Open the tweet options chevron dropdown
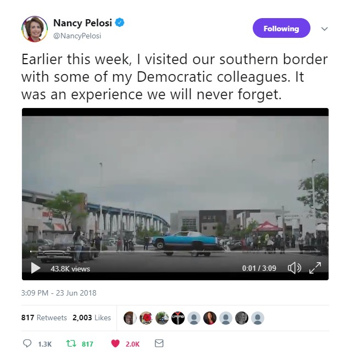Image resolution: width=350 pixels, height=357 pixels. pyautogui.click(x=324, y=29)
